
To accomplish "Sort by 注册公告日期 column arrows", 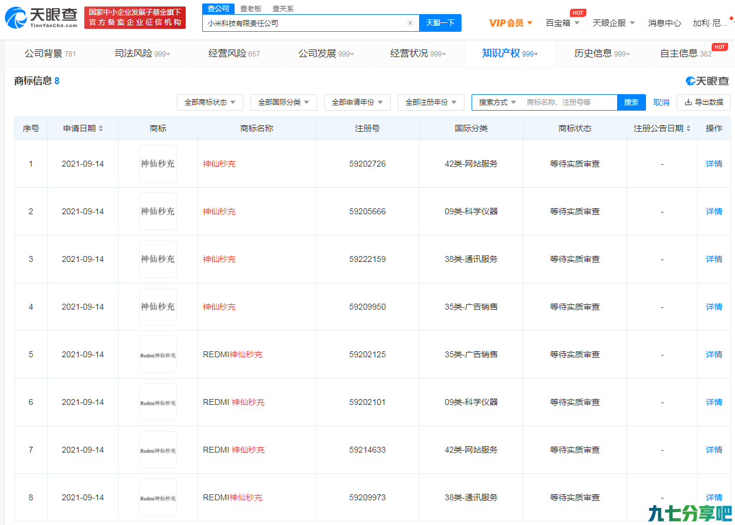I will [x=688, y=128].
